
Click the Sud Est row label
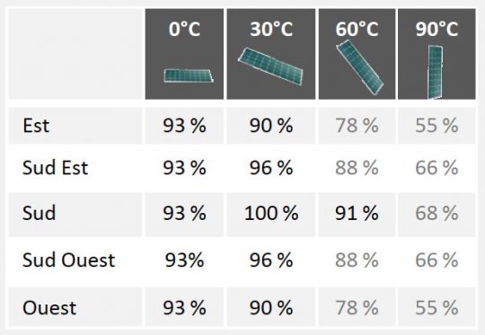56,168
